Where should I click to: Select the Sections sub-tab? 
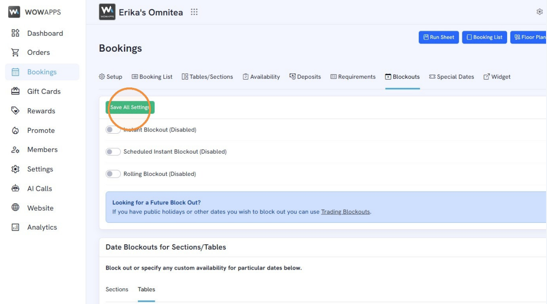click(x=117, y=290)
